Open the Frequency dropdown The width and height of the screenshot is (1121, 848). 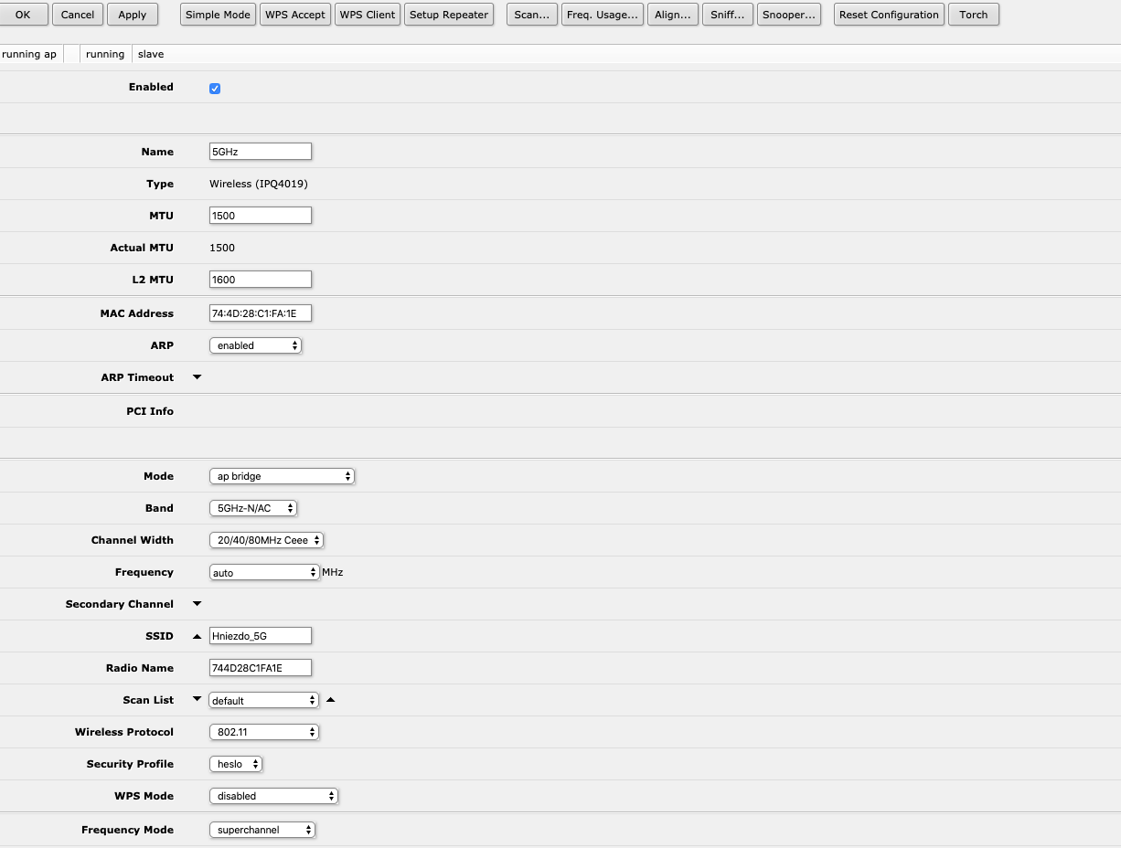264,572
